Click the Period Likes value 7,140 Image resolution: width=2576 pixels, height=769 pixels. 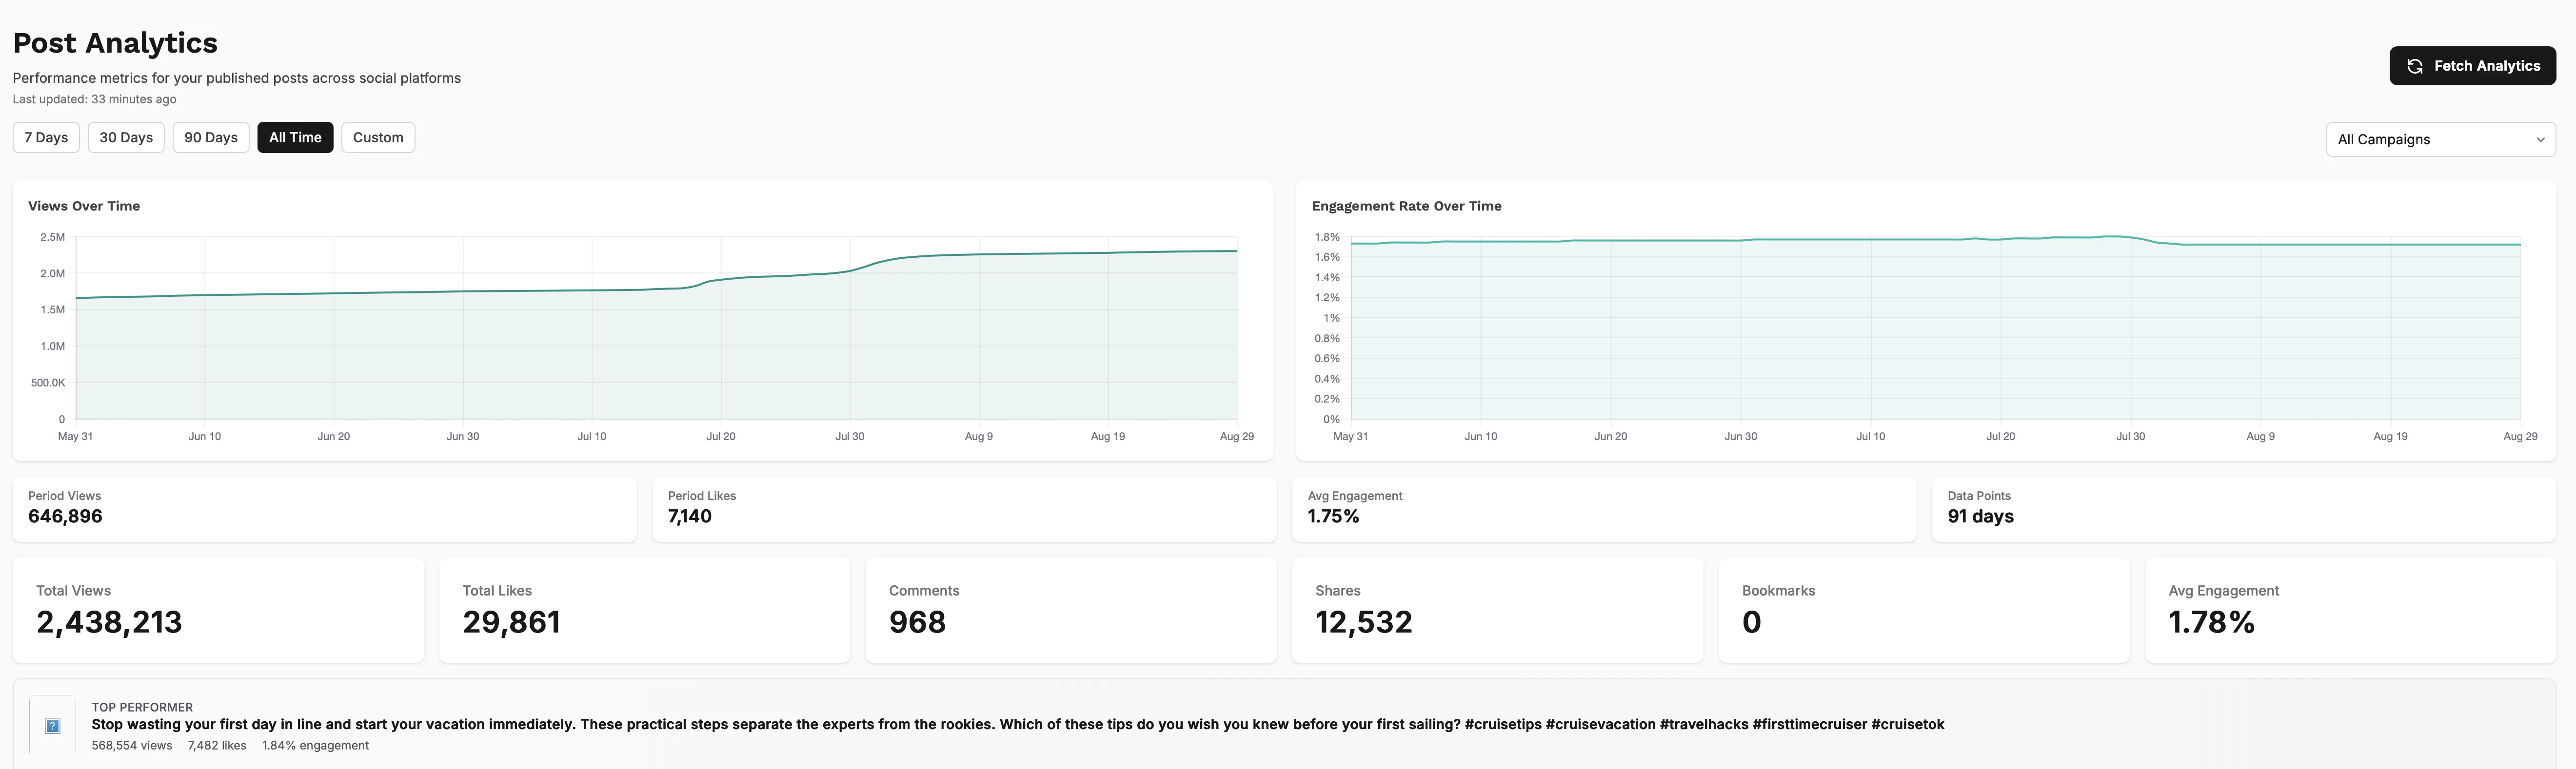click(x=690, y=517)
